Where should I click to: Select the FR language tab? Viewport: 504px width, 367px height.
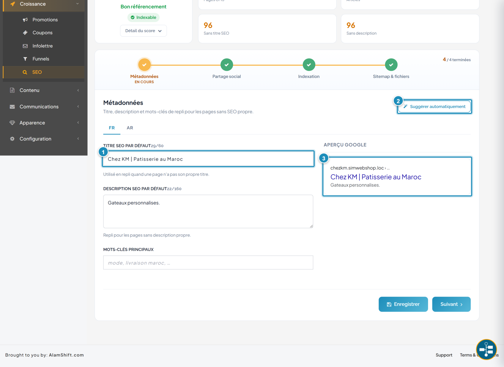(112, 128)
